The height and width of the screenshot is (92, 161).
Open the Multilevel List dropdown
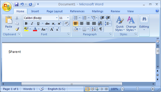(x=94, y=18)
